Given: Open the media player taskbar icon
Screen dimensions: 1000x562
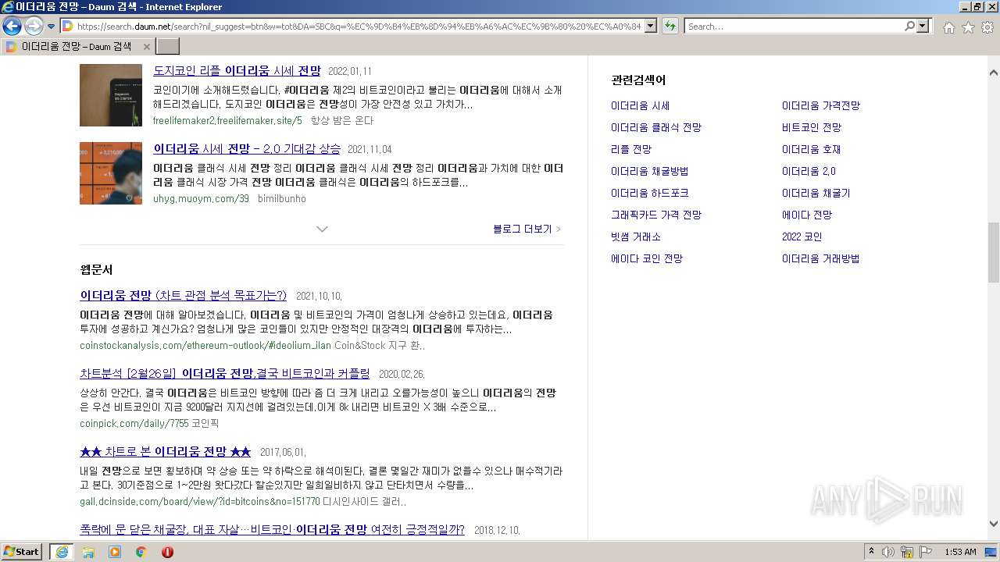Looking at the screenshot, I should pos(115,552).
